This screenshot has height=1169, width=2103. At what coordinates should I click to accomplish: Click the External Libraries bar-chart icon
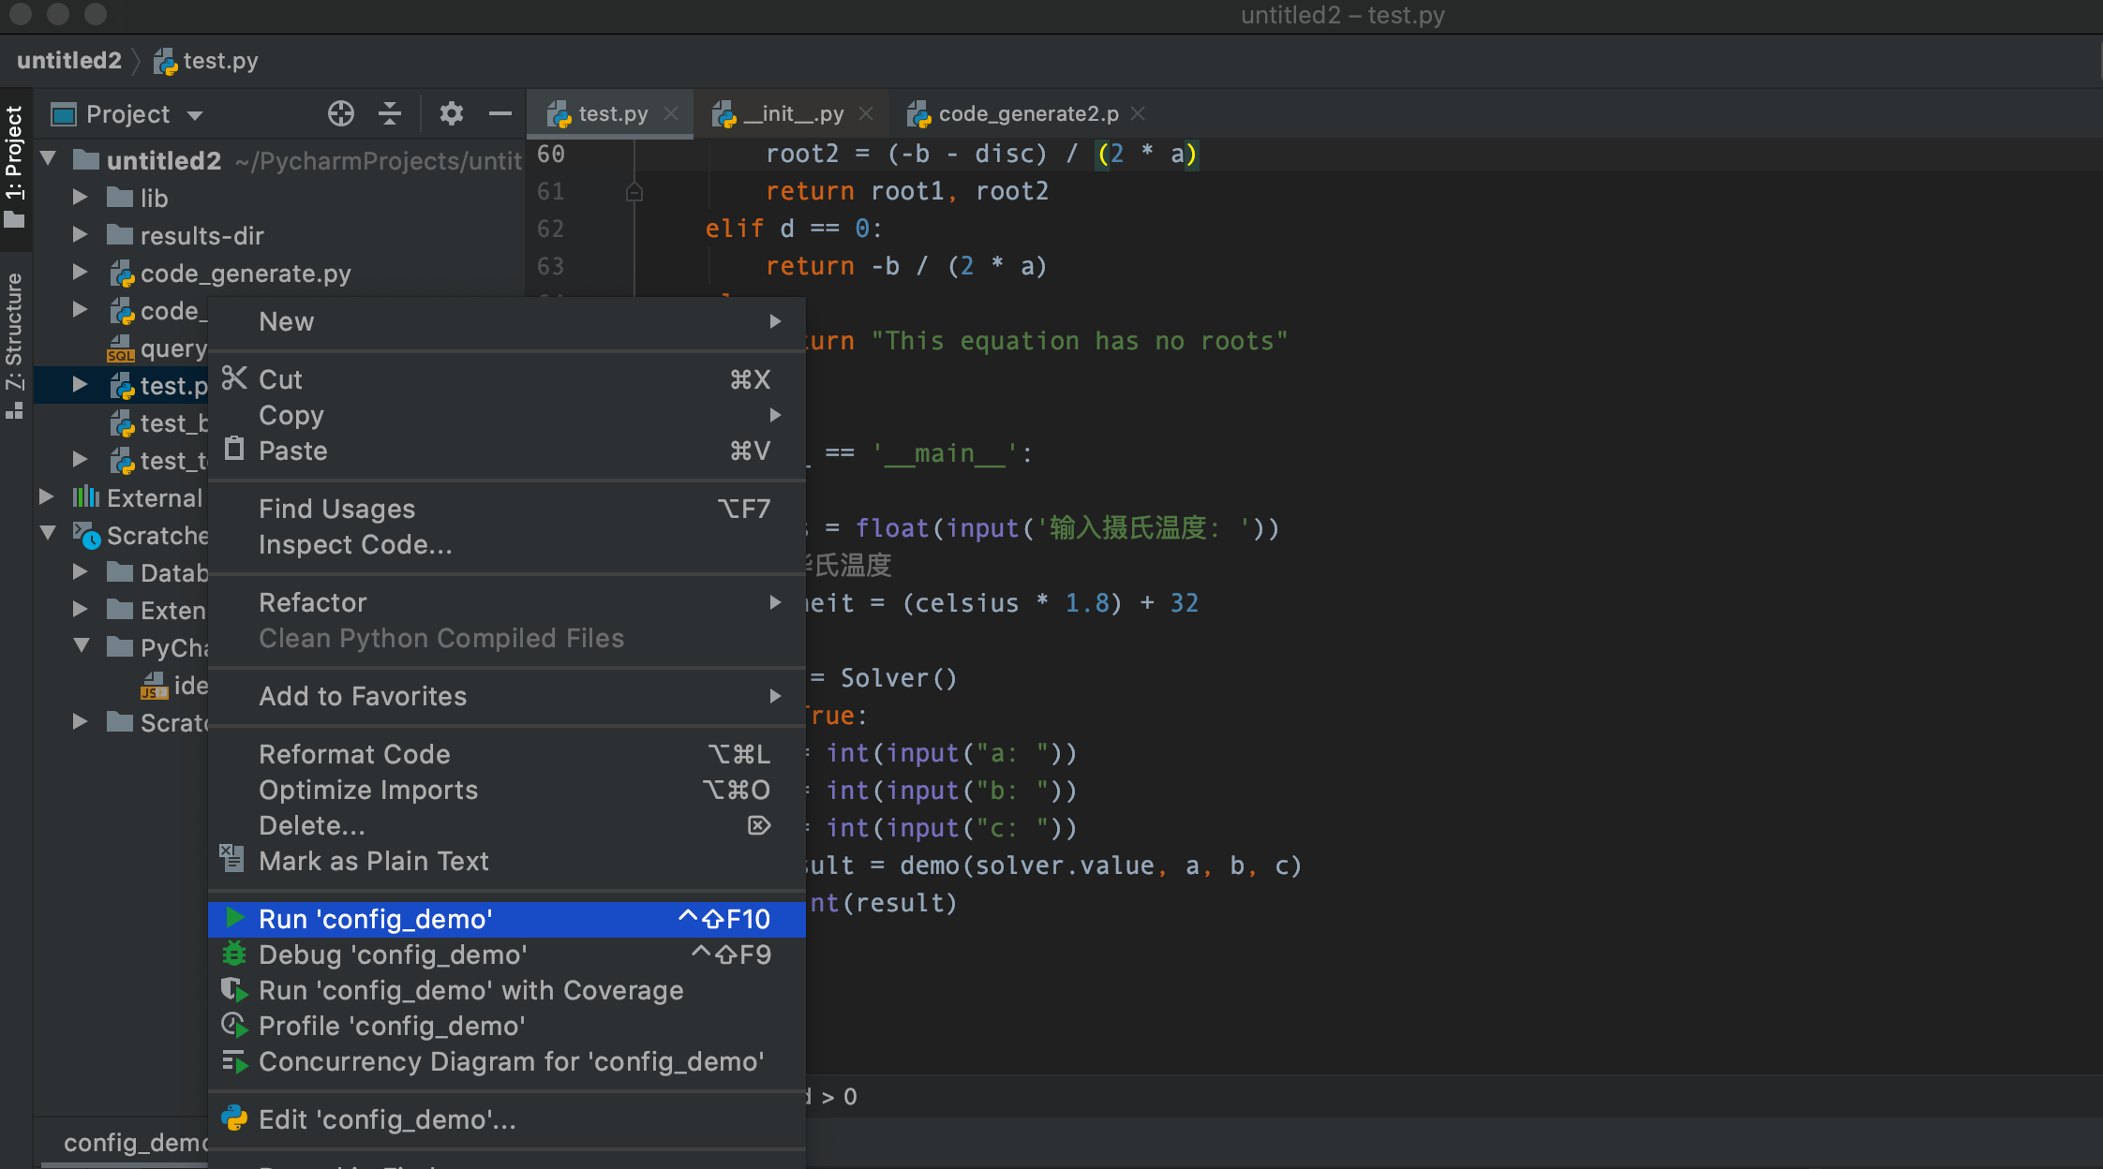point(86,497)
